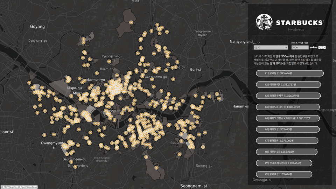Open the OpenStreetMap attribution link
Image resolution: width=336 pixels, height=189 pixels.
pos(28,187)
